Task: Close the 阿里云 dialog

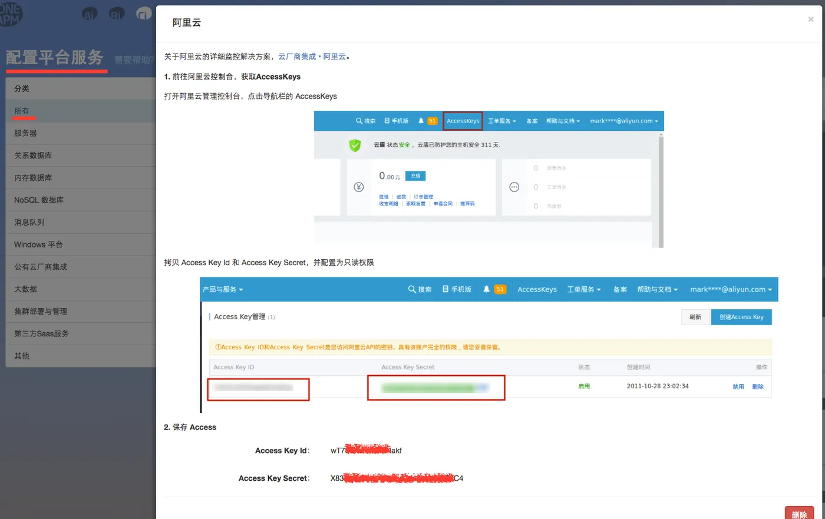Action: tap(811, 19)
